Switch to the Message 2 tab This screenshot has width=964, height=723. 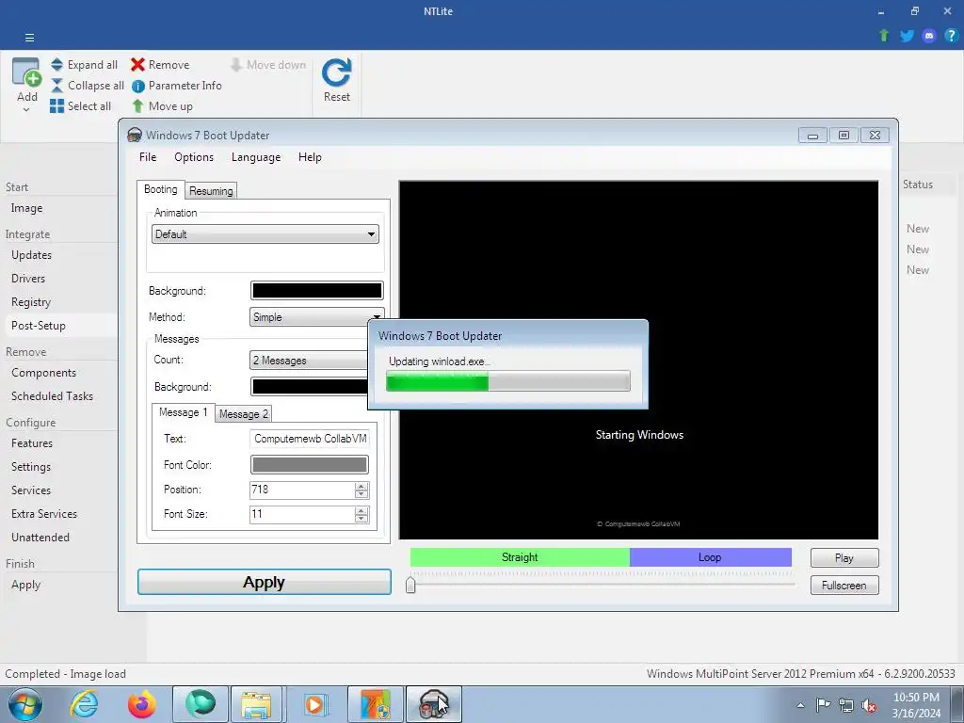click(x=244, y=414)
